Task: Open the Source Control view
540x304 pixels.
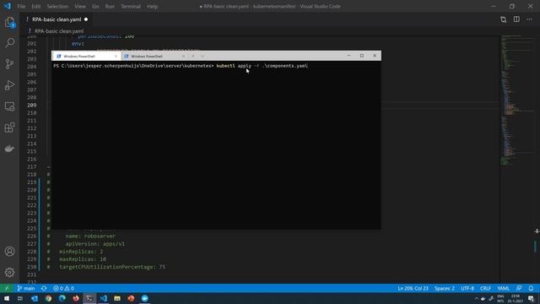Action: (9, 64)
